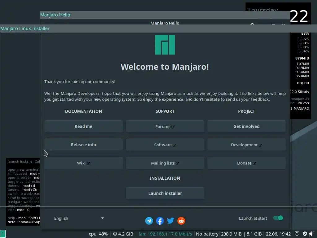Click the Read me button
The height and width of the screenshot is (238, 317).
click(84, 126)
